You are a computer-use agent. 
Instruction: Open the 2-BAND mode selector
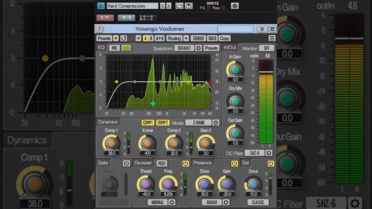coord(198,122)
